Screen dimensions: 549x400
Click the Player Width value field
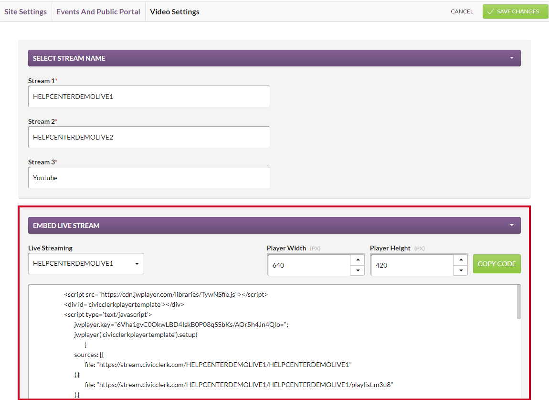coord(309,265)
